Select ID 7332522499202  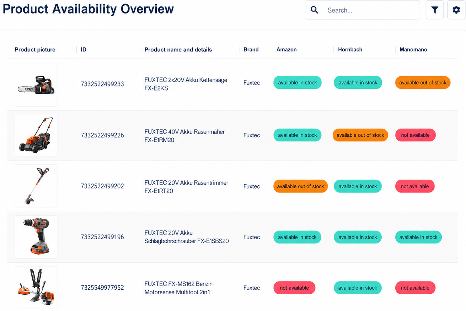tap(102, 186)
